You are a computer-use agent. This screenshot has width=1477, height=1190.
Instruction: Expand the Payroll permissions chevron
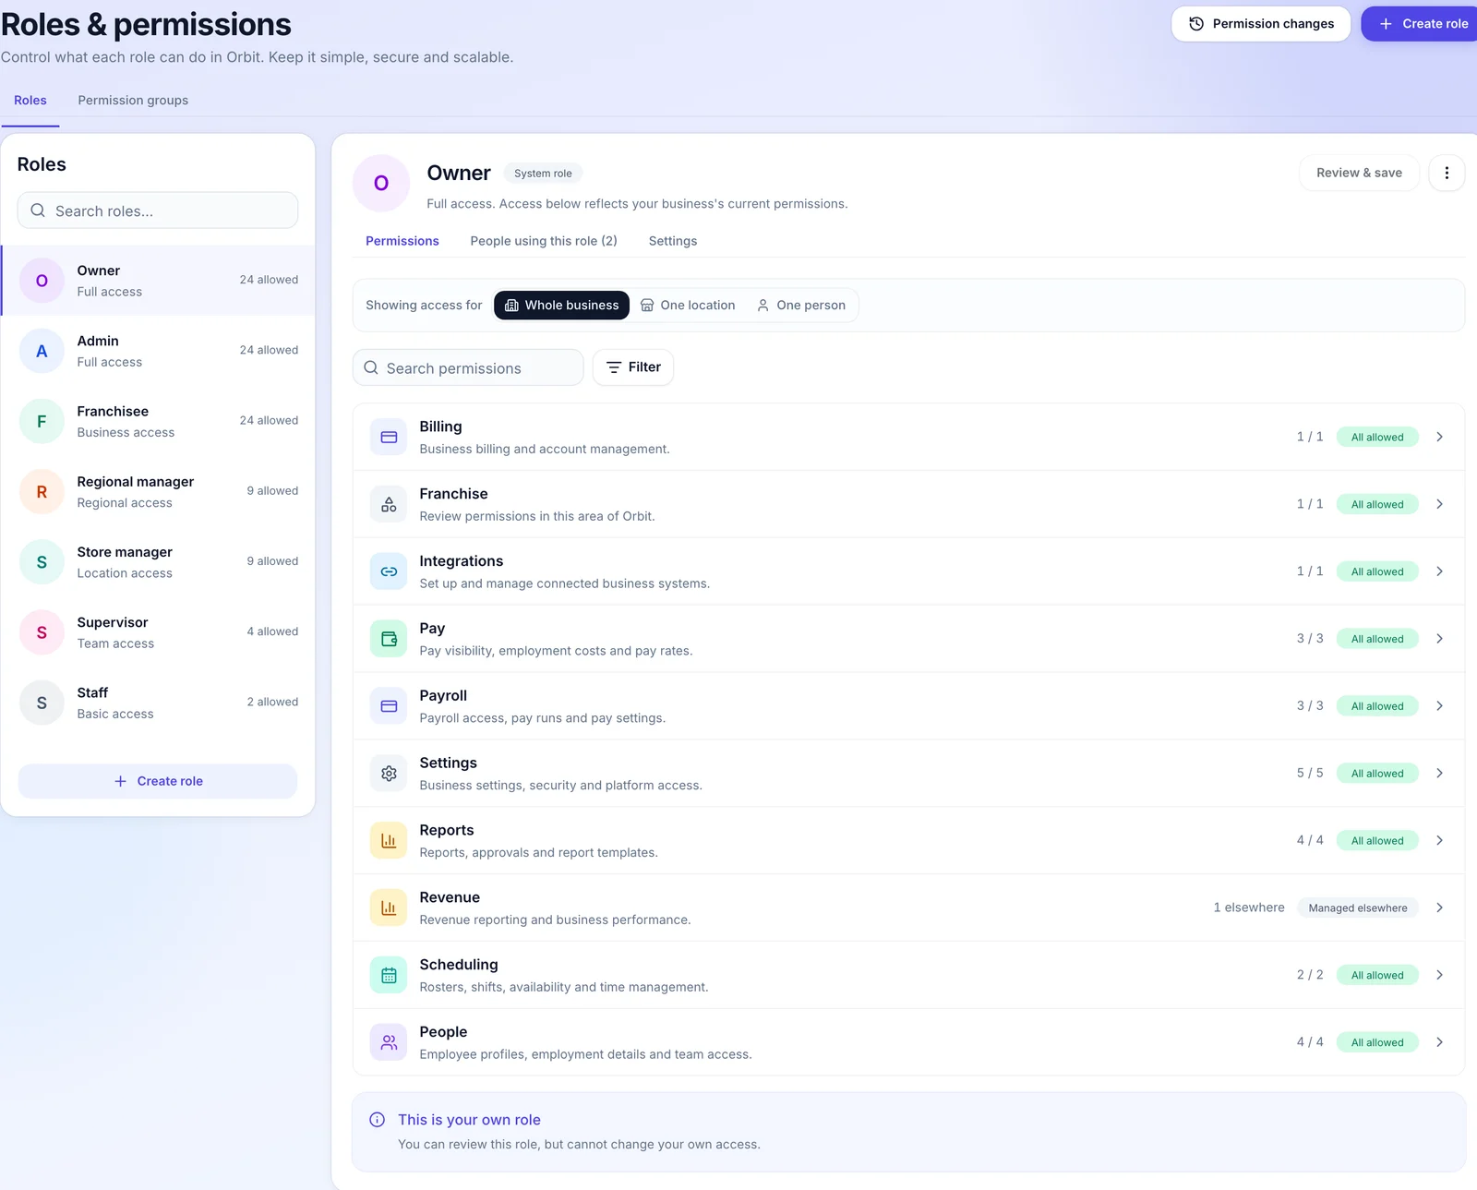tap(1439, 706)
